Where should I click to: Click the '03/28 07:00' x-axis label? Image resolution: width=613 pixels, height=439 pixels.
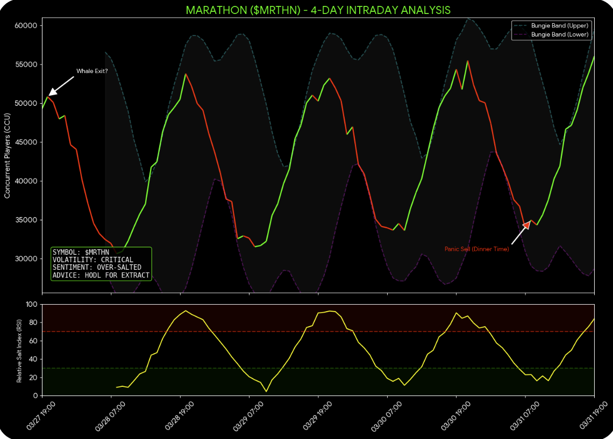(x=110, y=416)
